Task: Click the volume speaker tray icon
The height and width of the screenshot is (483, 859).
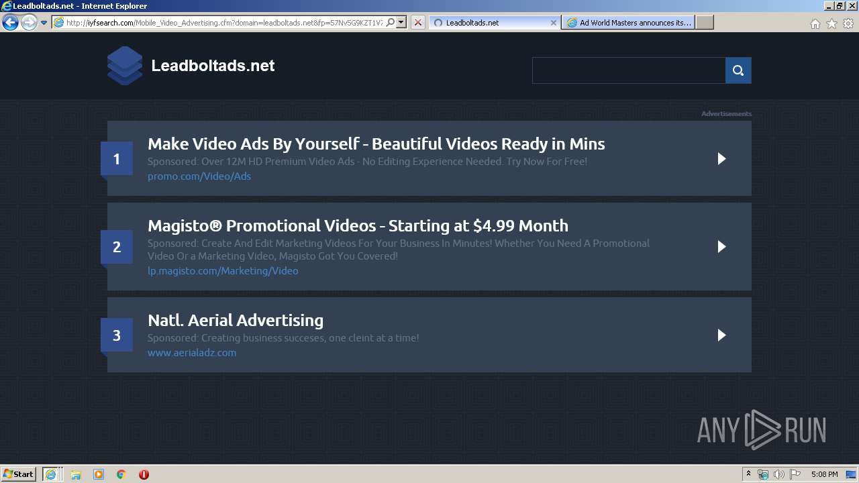Action: (x=778, y=474)
